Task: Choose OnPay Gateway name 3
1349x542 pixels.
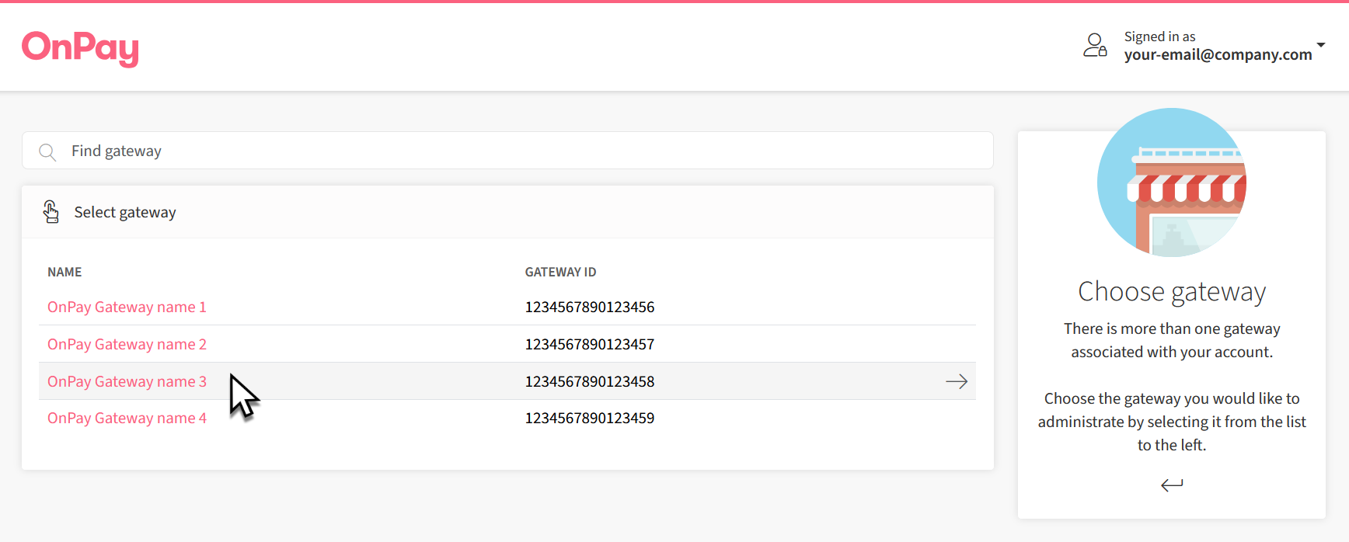Action: 127,381
